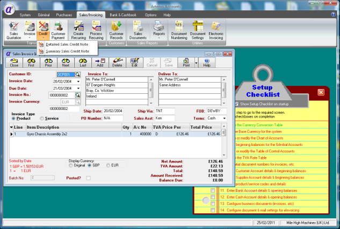Open the Options menu
The height and width of the screenshot is (229, 340).
click(x=151, y=15)
